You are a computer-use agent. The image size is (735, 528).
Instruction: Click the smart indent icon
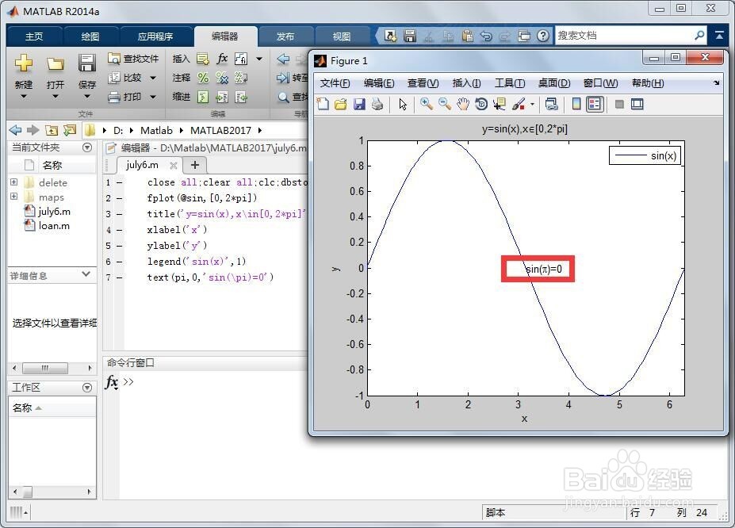[202, 97]
